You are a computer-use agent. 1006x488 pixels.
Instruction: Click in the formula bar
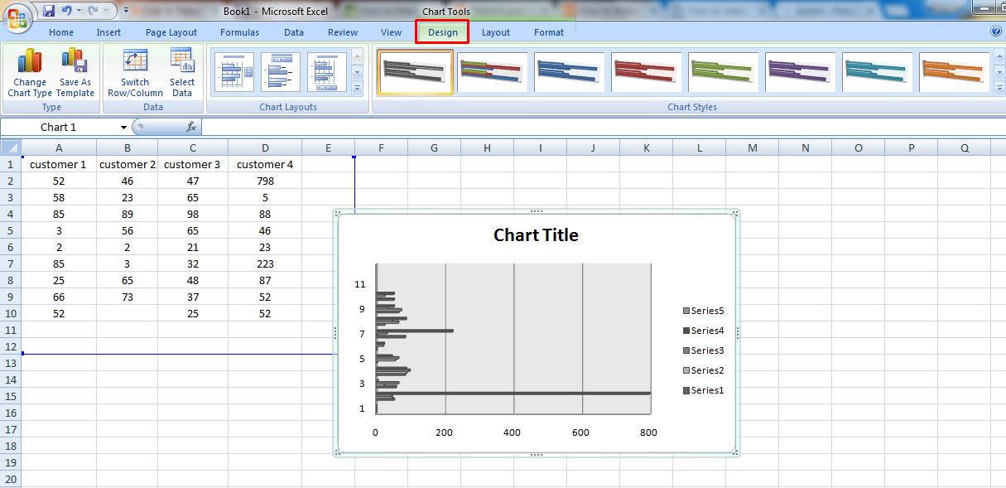(x=603, y=127)
